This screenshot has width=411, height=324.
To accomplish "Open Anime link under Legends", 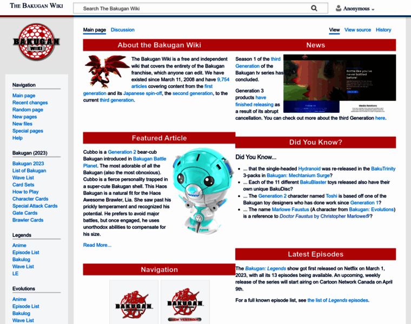I will point(19,246).
